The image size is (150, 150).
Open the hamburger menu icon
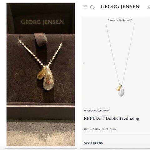85,7
